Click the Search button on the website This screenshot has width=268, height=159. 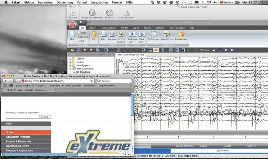[45, 117]
